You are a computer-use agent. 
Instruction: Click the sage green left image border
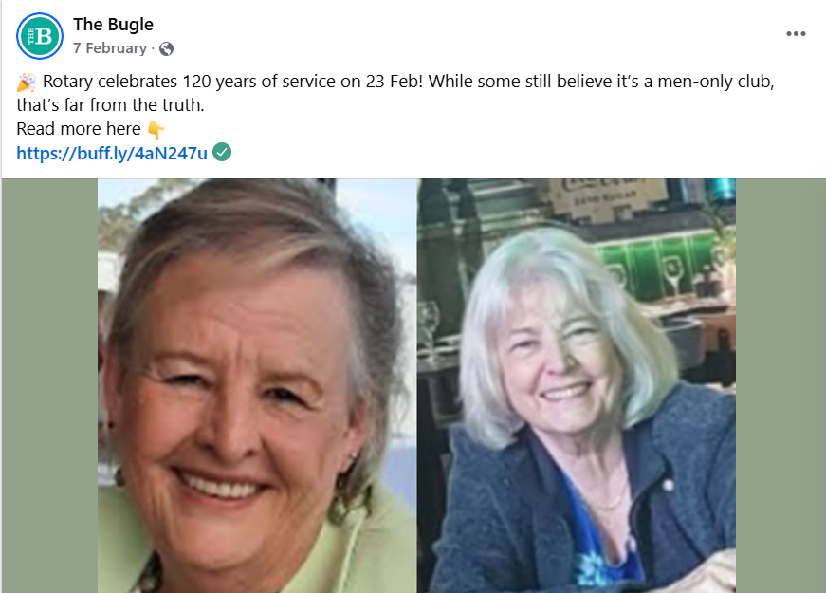pos(49,386)
